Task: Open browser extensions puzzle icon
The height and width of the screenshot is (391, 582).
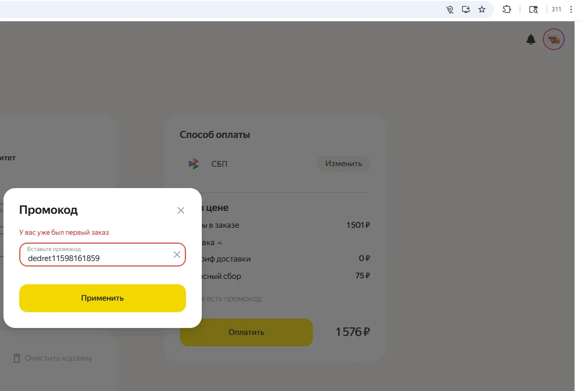Action: pos(507,9)
